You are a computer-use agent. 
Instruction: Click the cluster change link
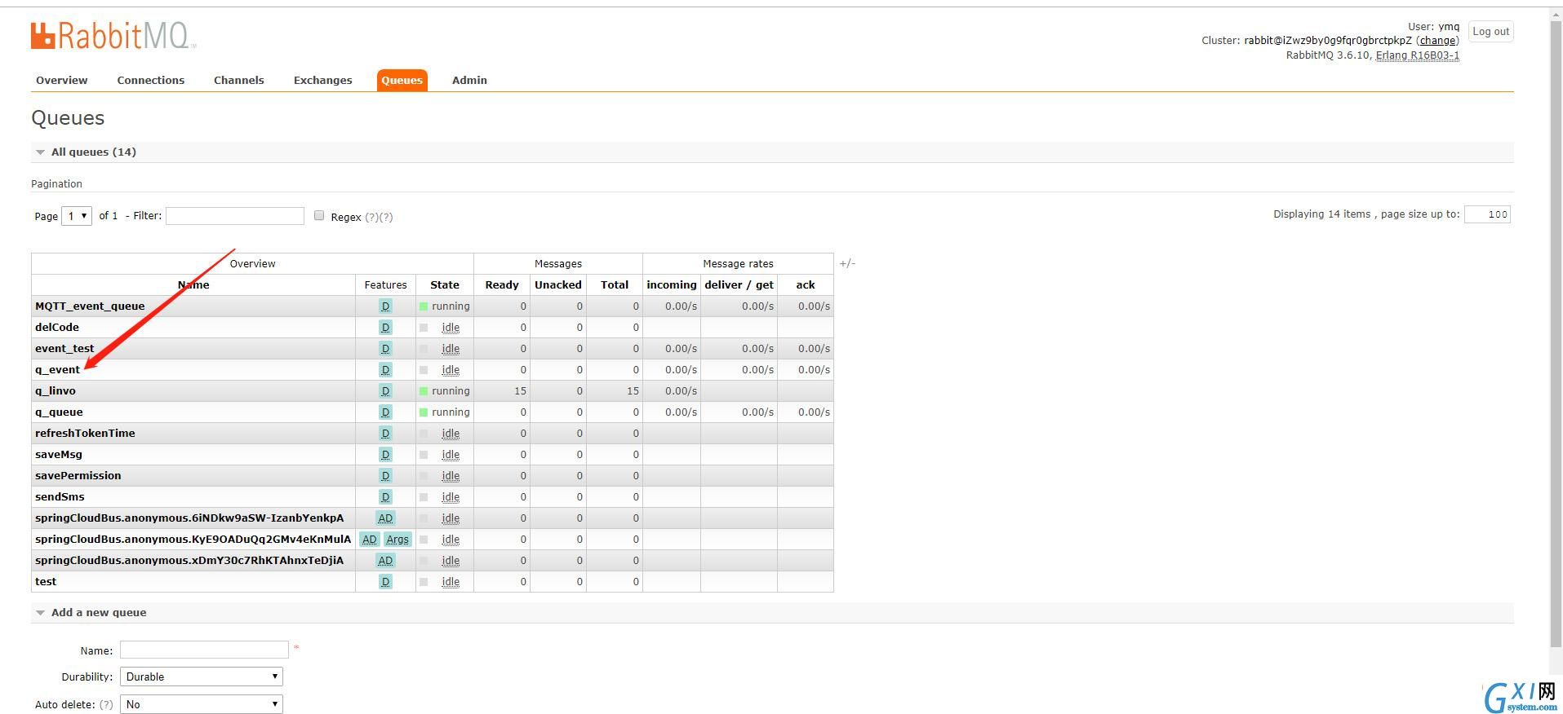click(1437, 40)
